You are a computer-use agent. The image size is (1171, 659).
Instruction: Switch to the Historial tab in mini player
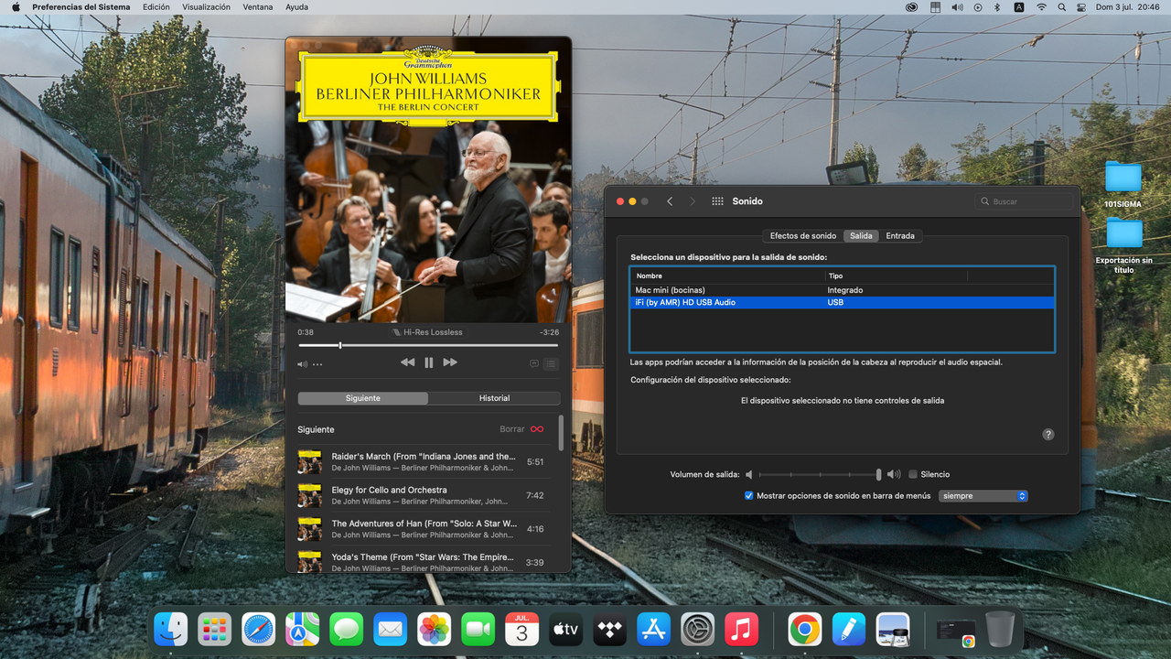pyautogui.click(x=494, y=398)
